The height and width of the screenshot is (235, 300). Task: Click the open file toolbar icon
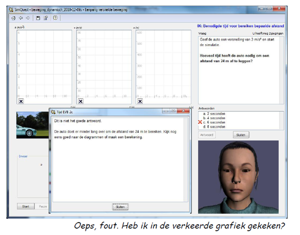45,18
